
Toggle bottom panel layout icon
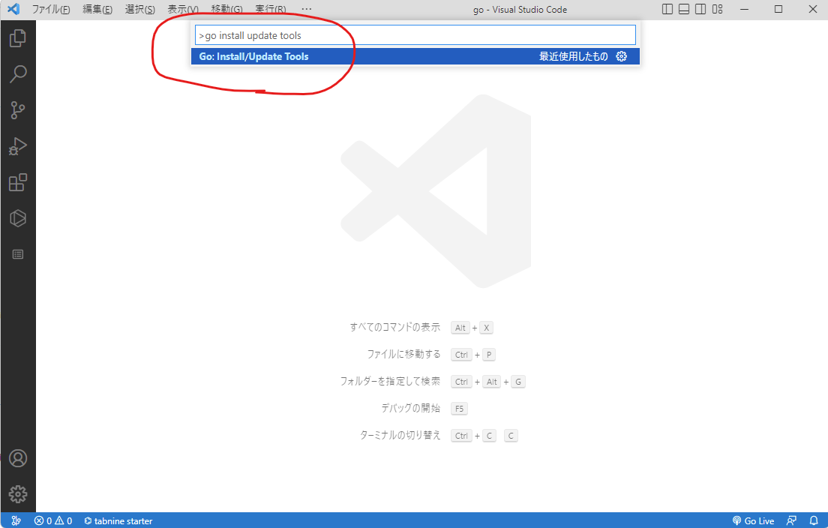(x=684, y=9)
